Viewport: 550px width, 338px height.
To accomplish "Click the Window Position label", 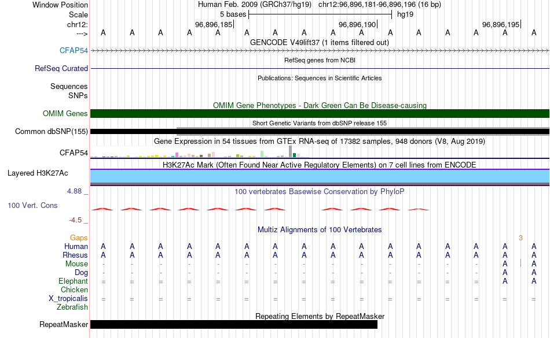I will coord(60,5).
